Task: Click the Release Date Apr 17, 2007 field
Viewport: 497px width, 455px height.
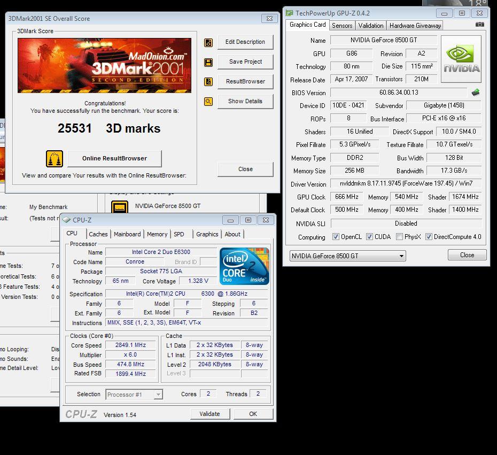Action: coord(351,79)
